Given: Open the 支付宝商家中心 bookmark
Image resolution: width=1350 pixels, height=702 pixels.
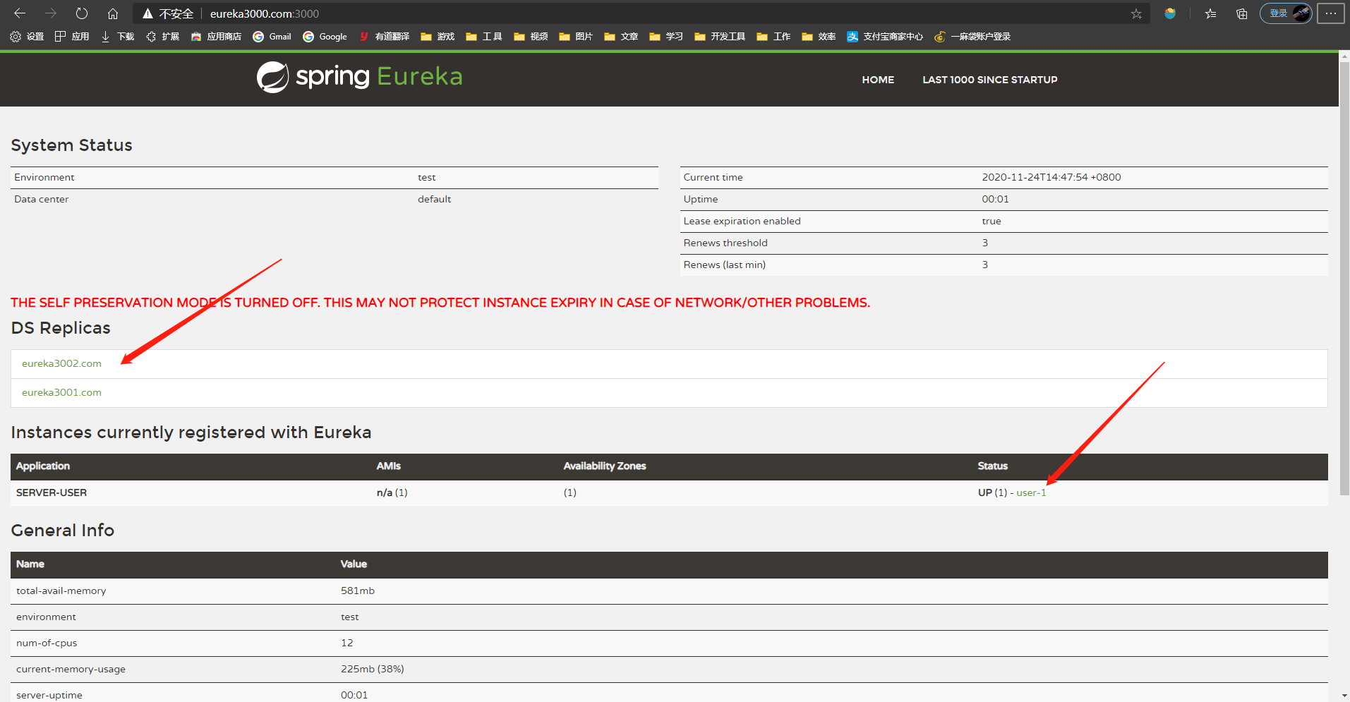Looking at the screenshot, I should click(x=885, y=37).
